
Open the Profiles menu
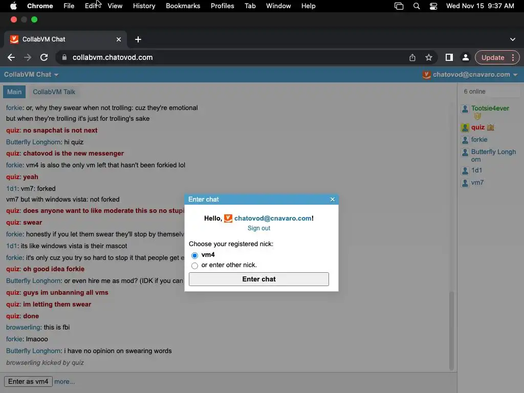click(x=222, y=6)
